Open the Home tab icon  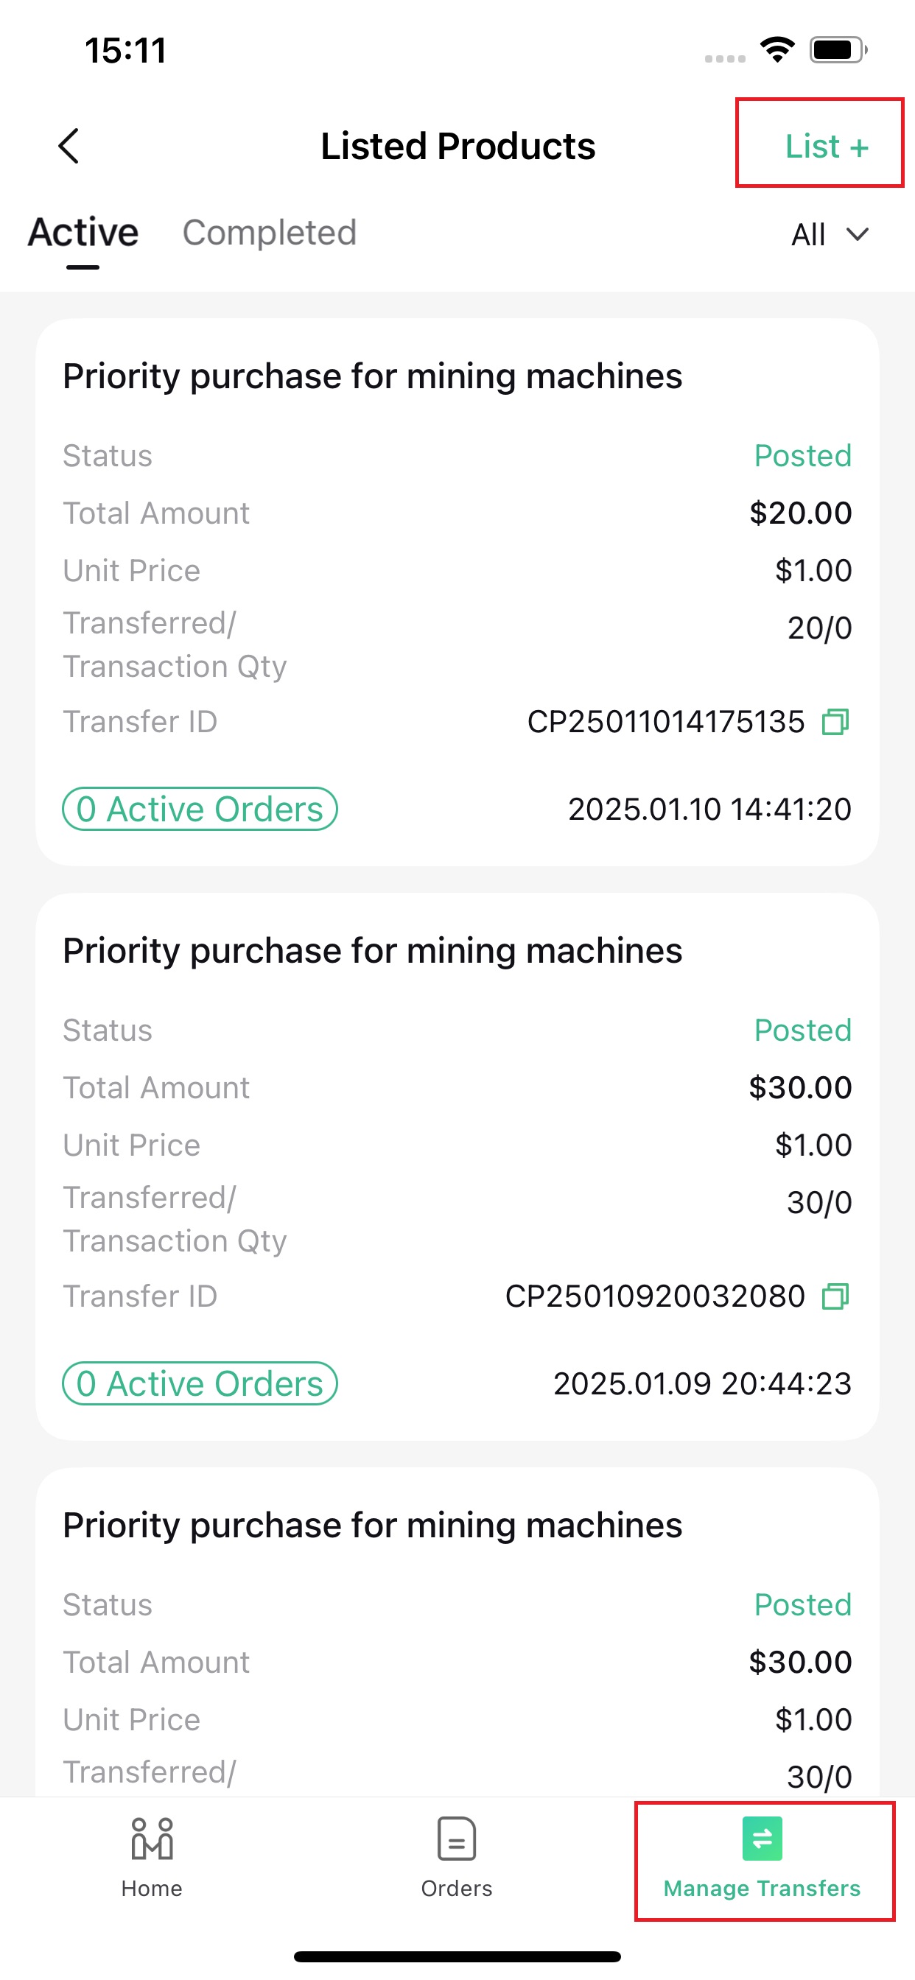click(152, 1839)
